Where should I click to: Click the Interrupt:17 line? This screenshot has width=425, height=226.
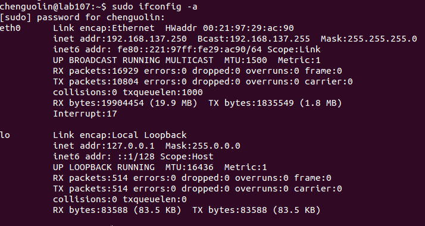click(x=85, y=114)
